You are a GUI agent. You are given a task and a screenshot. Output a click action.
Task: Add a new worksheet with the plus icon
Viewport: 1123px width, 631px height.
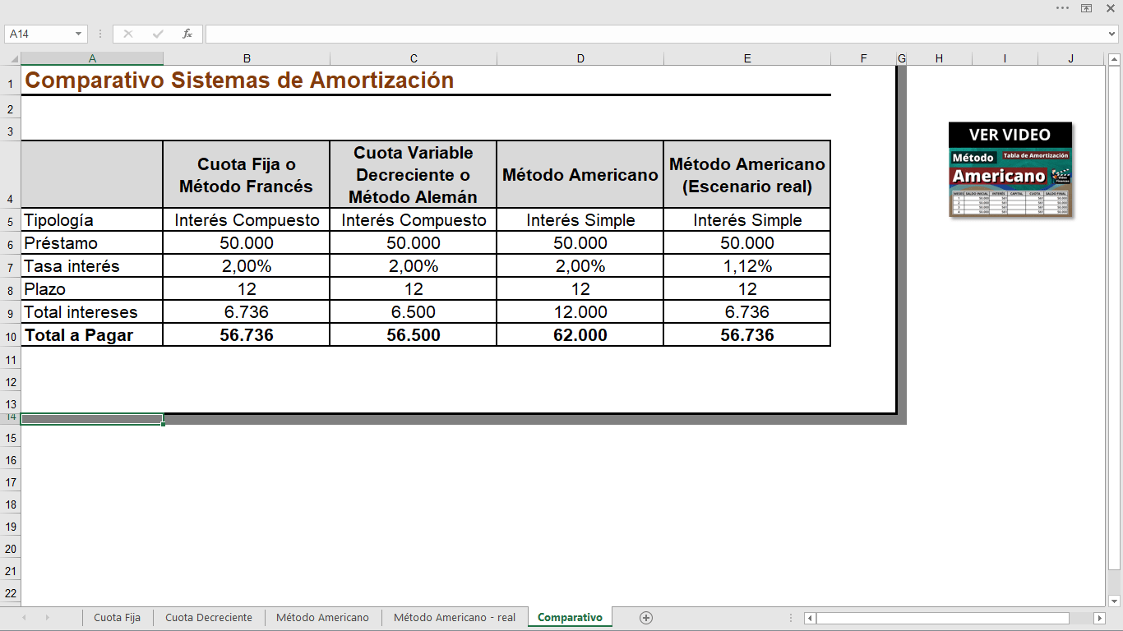pyautogui.click(x=646, y=617)
